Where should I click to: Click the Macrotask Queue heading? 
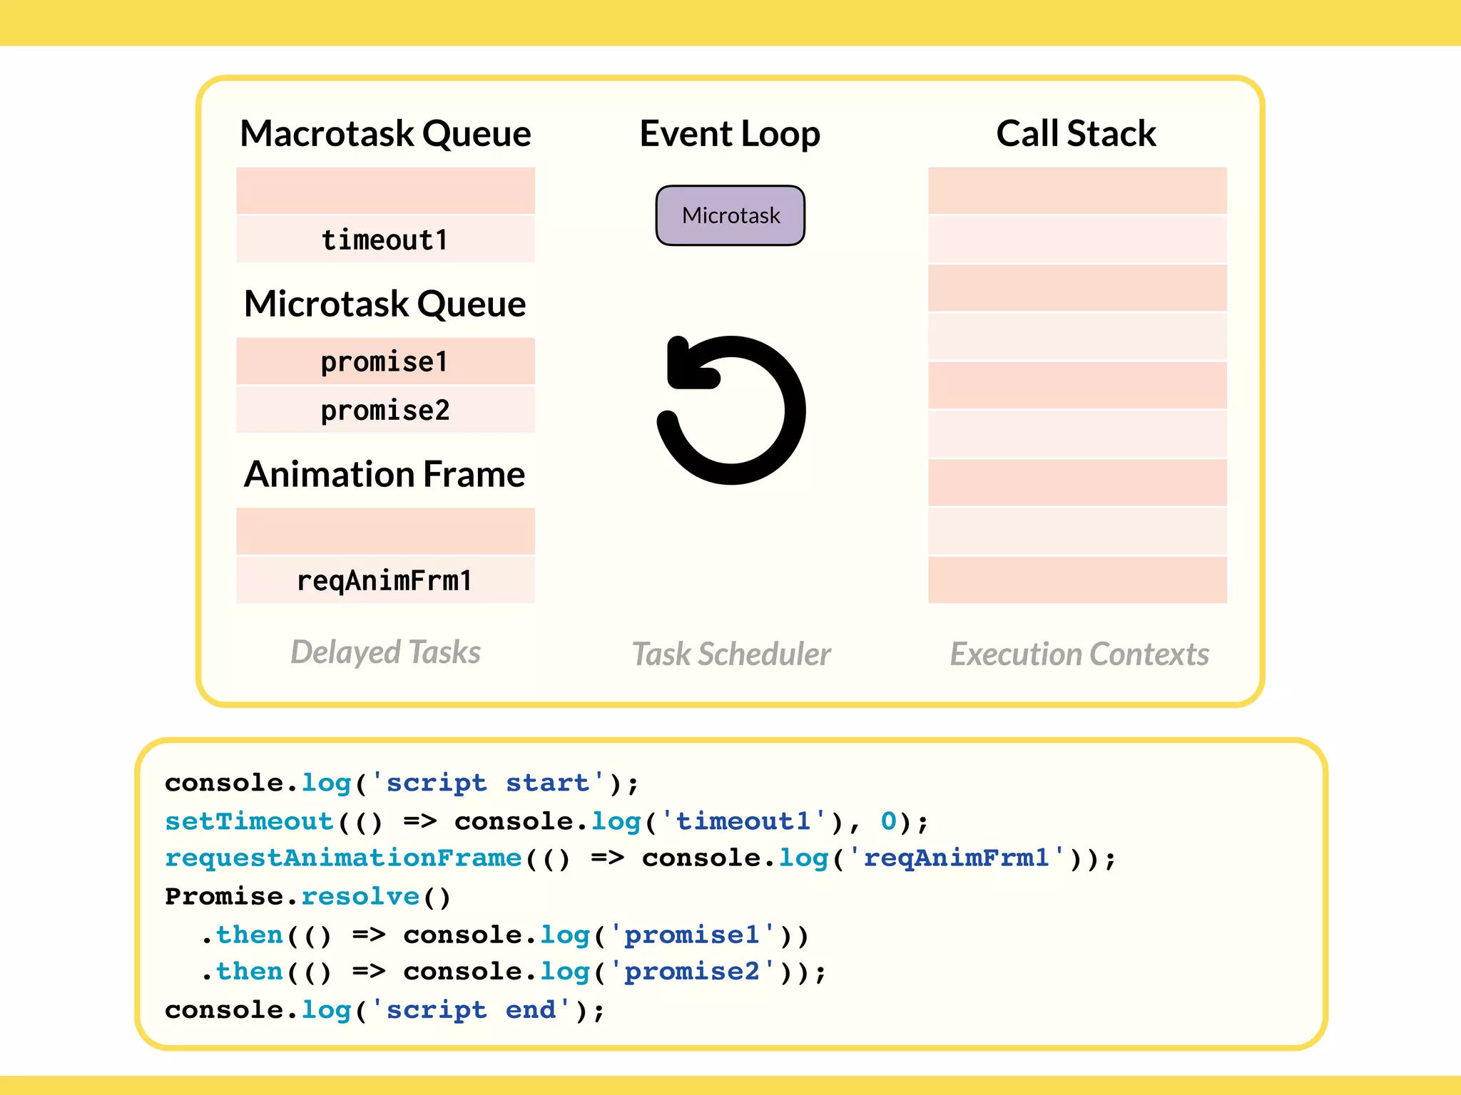385,133
